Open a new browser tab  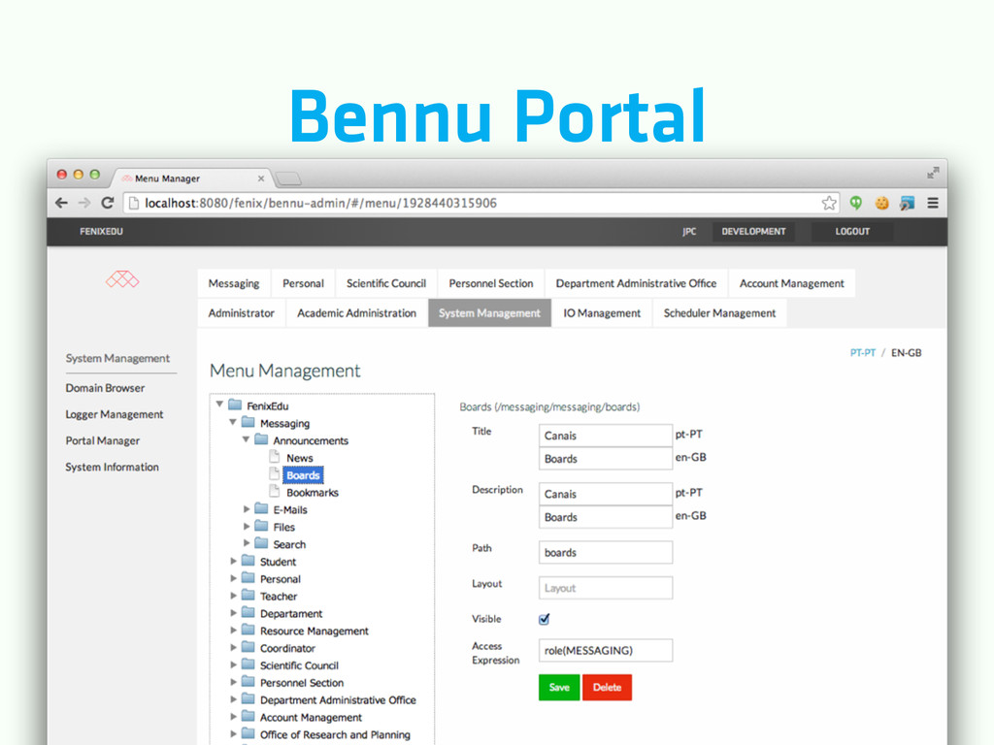[x=288, y=178]
